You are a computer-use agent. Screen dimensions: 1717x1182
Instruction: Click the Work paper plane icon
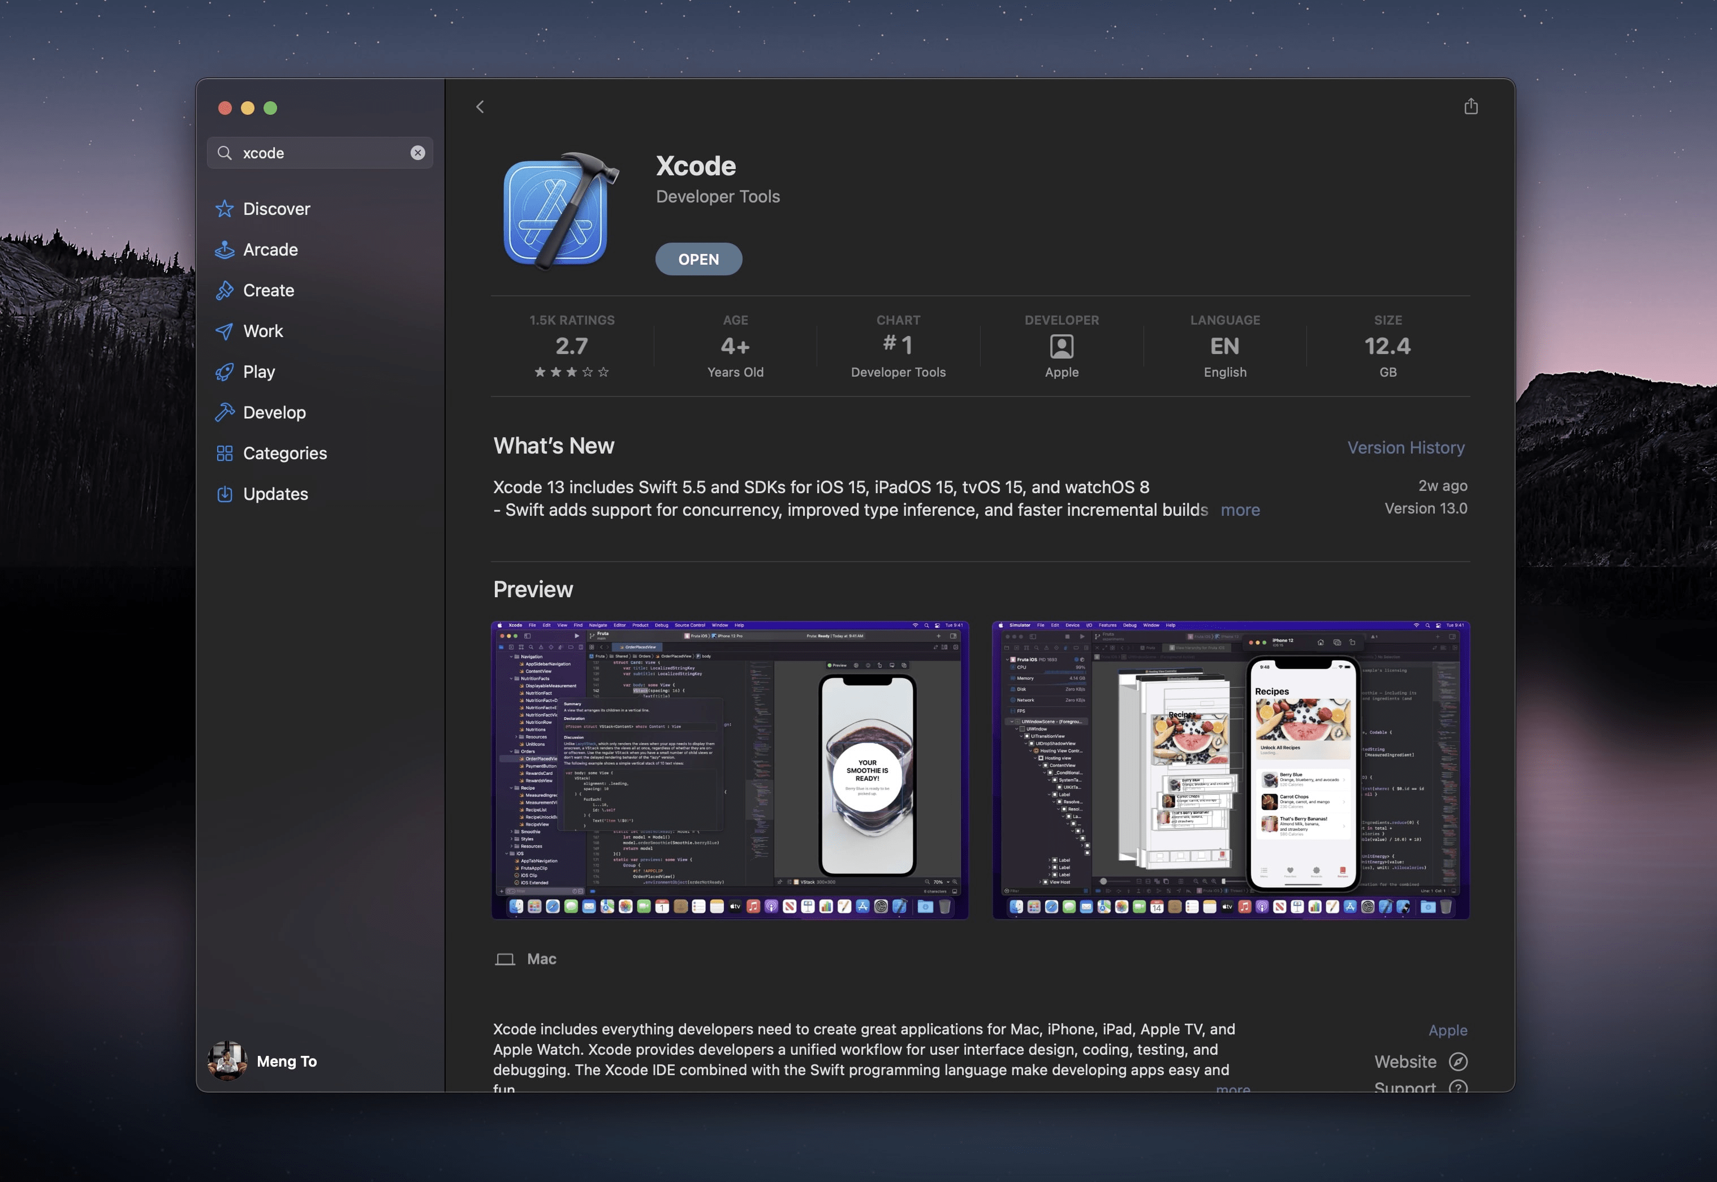[x=225, y=331]
